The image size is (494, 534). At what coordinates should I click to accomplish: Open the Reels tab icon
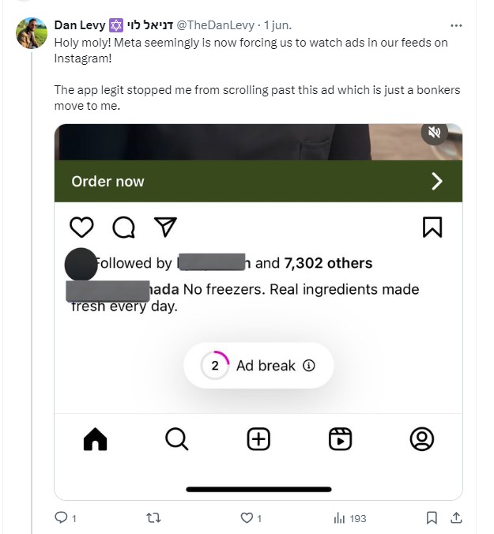pyautogui.click(x=340, y=439)
